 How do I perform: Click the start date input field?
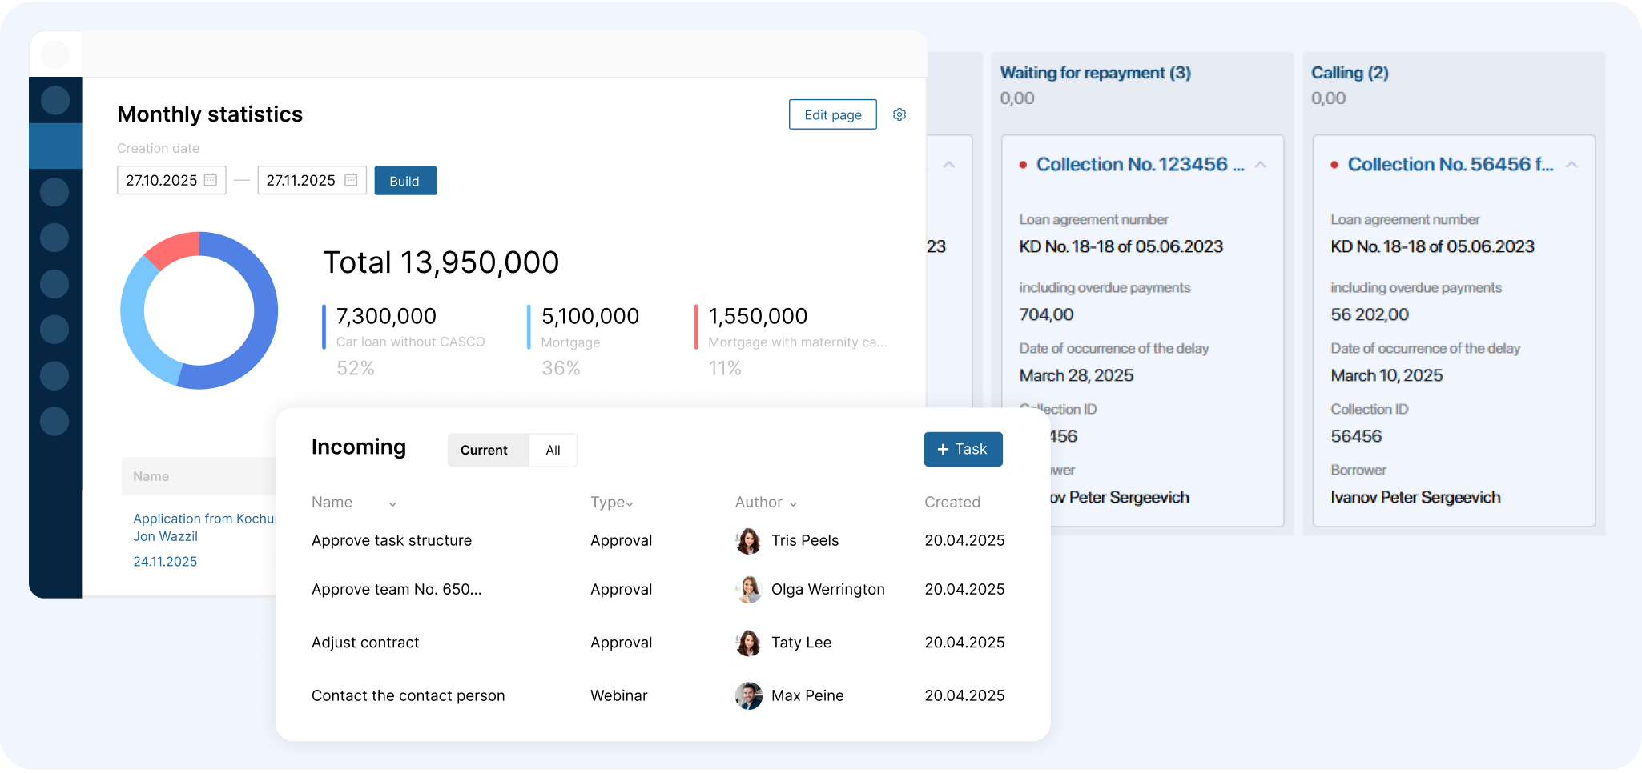coord(162,180)
